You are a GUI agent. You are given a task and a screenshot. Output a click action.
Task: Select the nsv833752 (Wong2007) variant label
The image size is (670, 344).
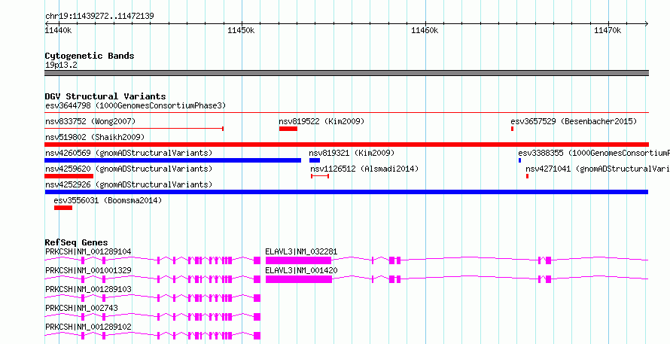point(90,121)
